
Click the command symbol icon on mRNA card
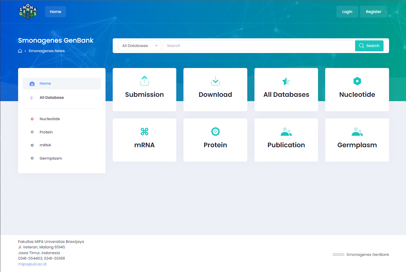coord(144,132)
